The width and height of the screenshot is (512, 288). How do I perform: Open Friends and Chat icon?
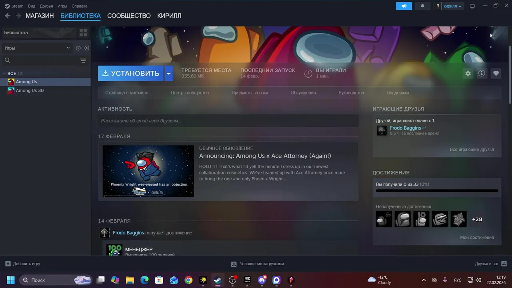504,264
